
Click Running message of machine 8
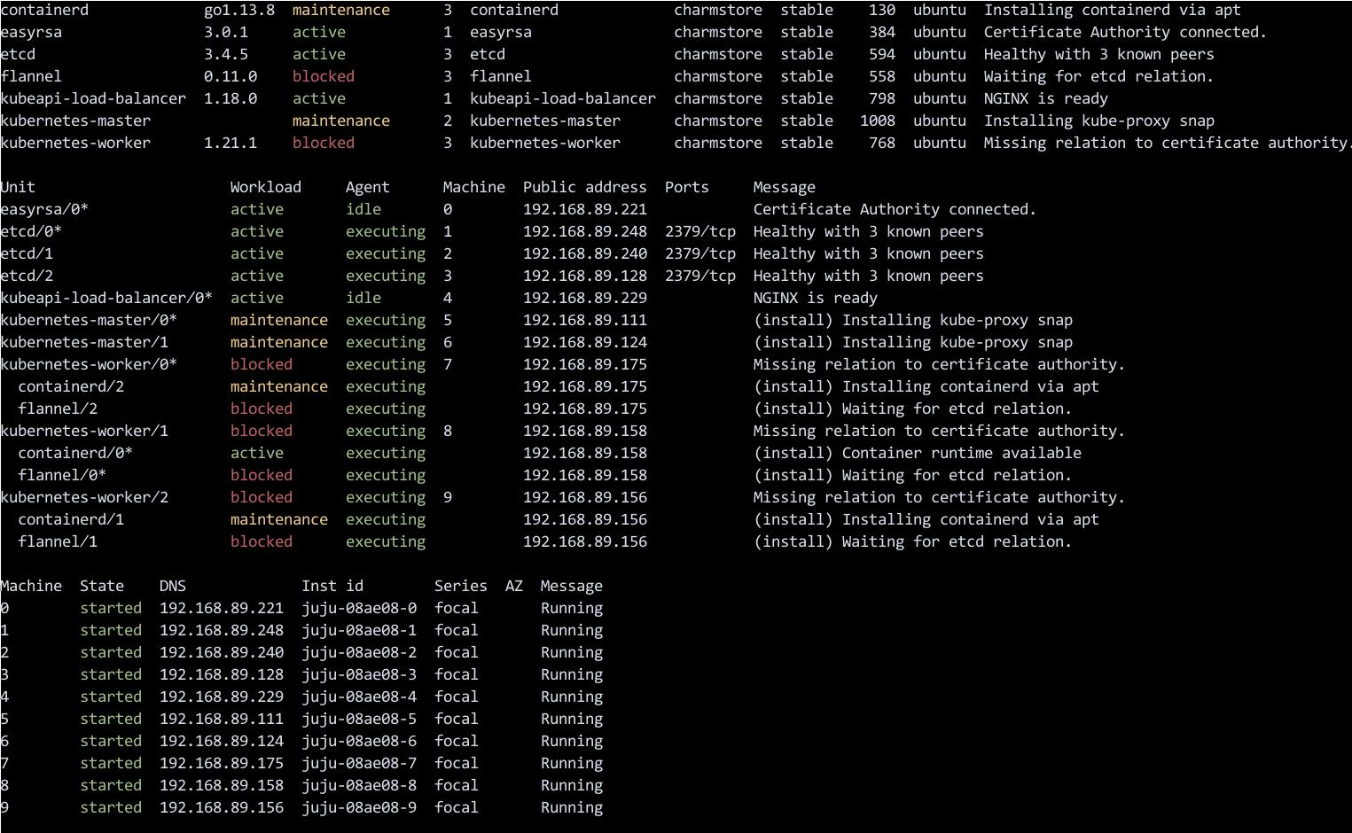[572, 785]
